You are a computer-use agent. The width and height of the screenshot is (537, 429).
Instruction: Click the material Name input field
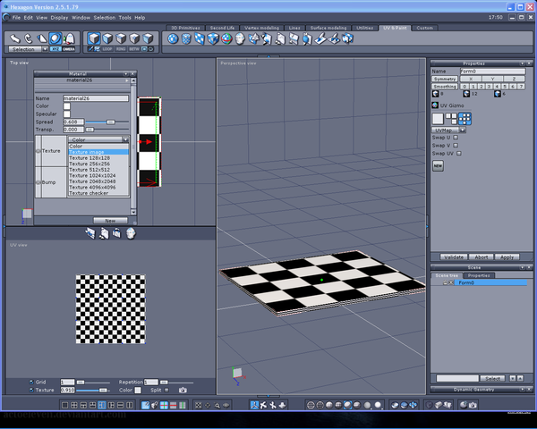(x=94, y=97)
